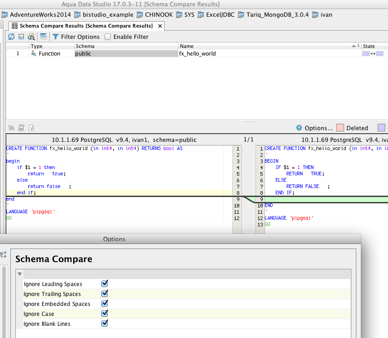Click the Deleted pink color swatch
Image resolution: width=388 pixels, height=338 pixels.
pyautogui.click(x=340, y=128)
